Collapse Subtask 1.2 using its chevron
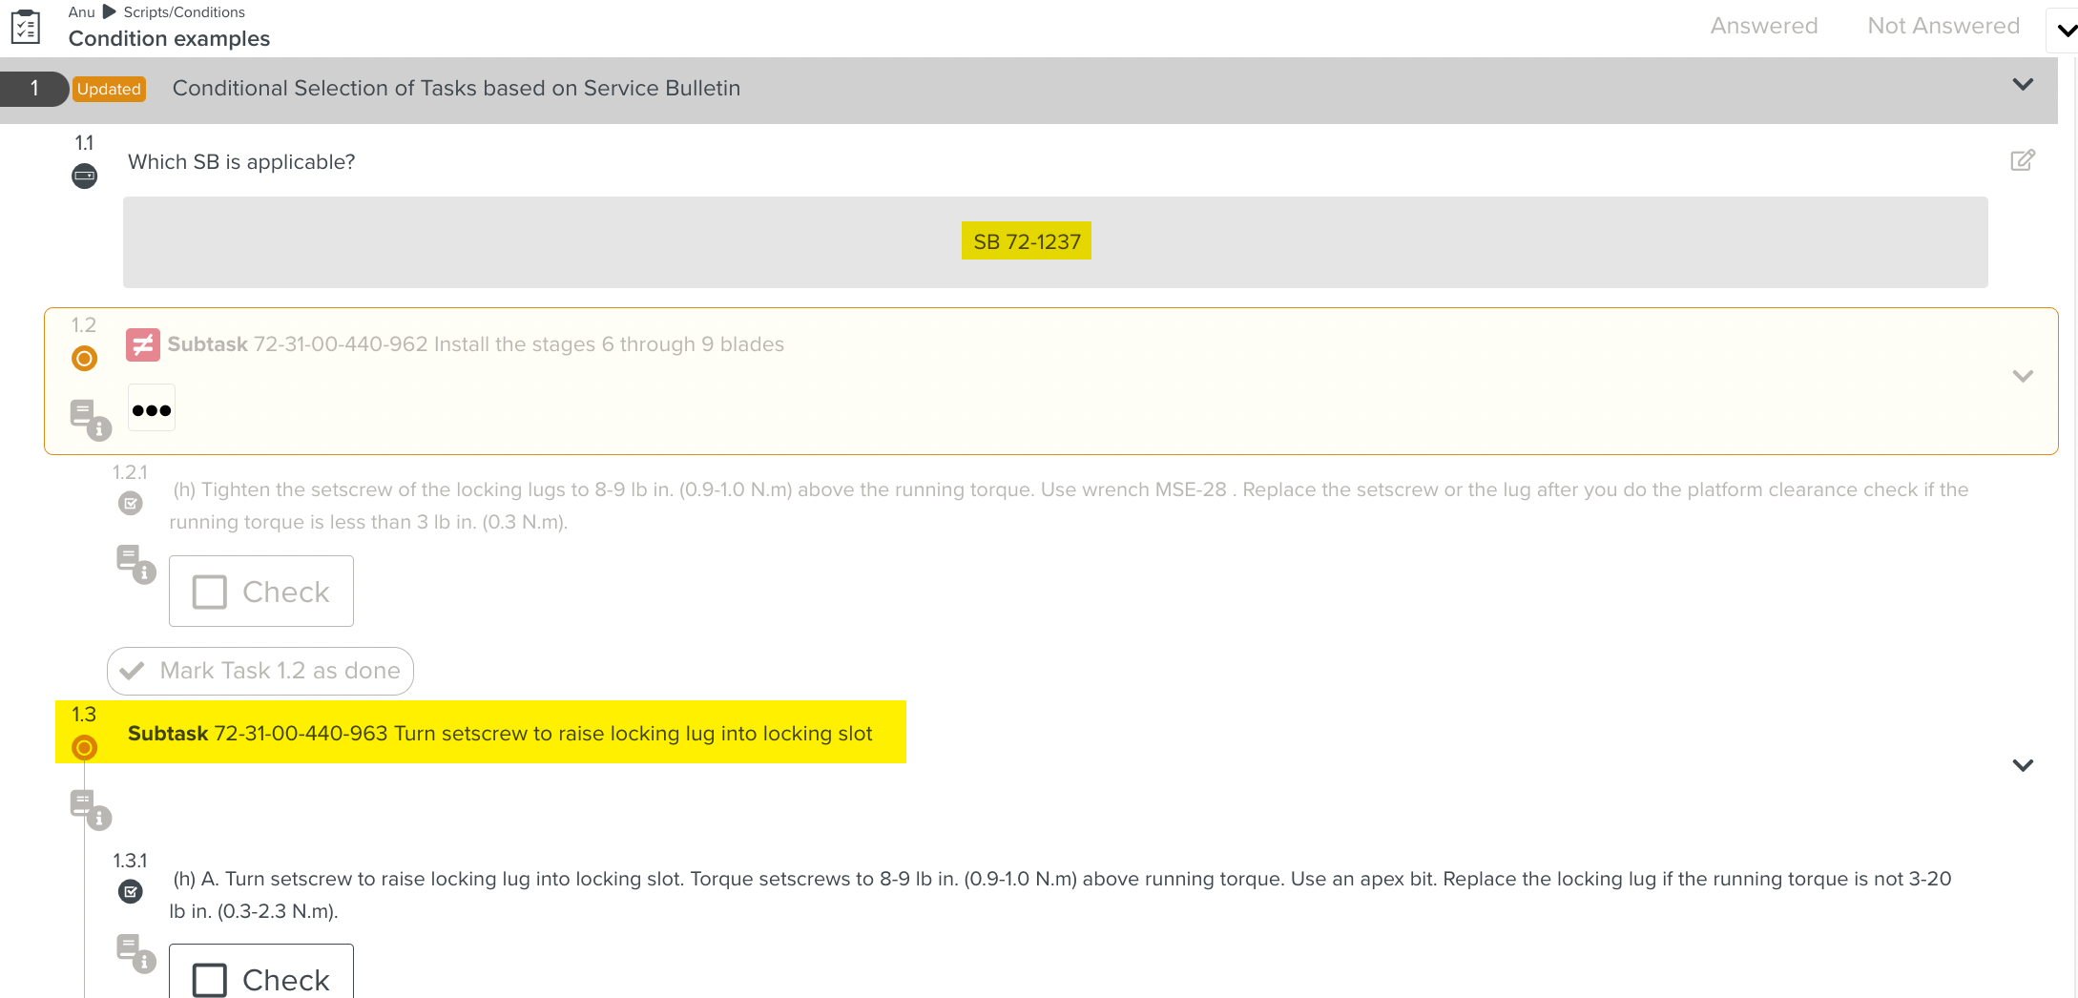Image resolution: width=2078 pixels, height=998 pixels. coord(2023,376)
